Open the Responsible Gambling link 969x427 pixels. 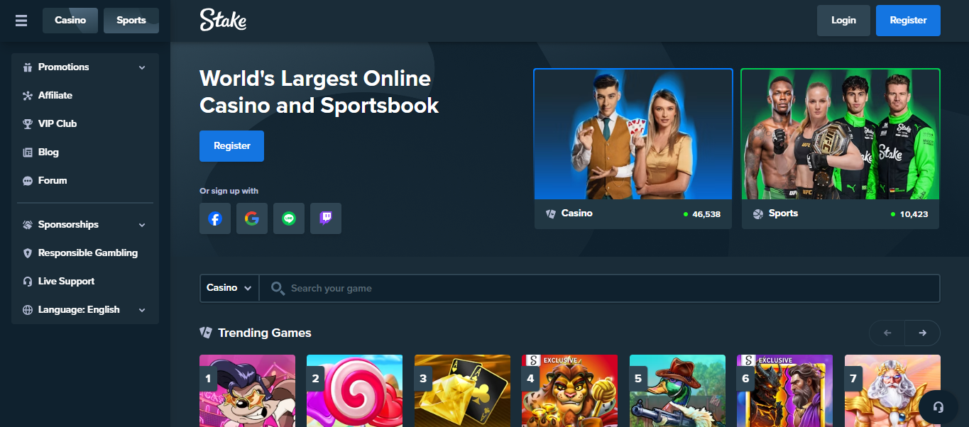click(x=87, y=253)
